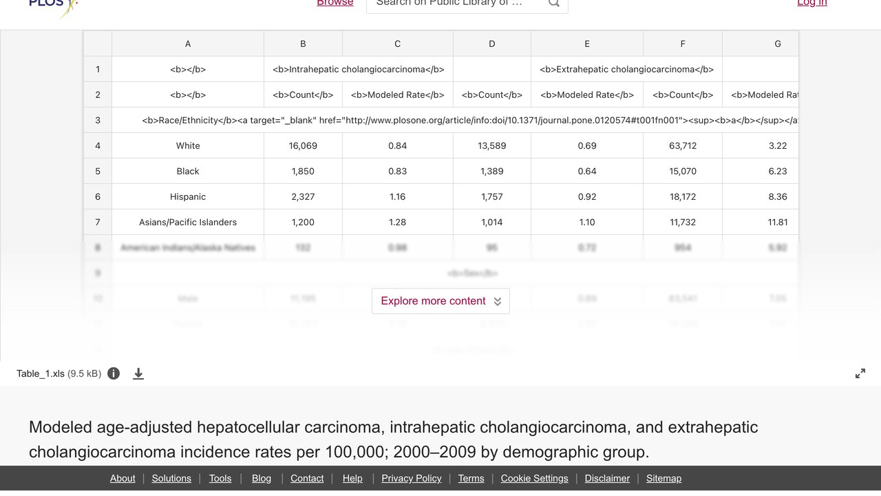This screenshot has height=496, width=881.
Task: Expand the table to fullscreen view
Action: click(x=860, y=373)
